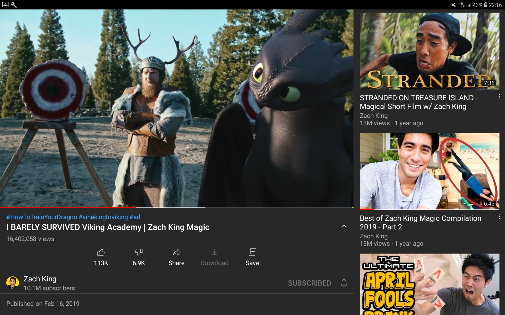This screenshot has height=315, width=505.
Task: Open options menu for Best of Zach King Compilation
Action: tap(499, 217)
